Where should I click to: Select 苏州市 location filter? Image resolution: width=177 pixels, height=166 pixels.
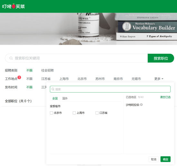click(100, 79)
